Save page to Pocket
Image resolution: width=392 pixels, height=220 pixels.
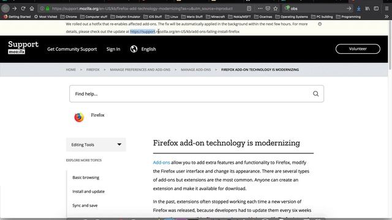tap(268, 9)
